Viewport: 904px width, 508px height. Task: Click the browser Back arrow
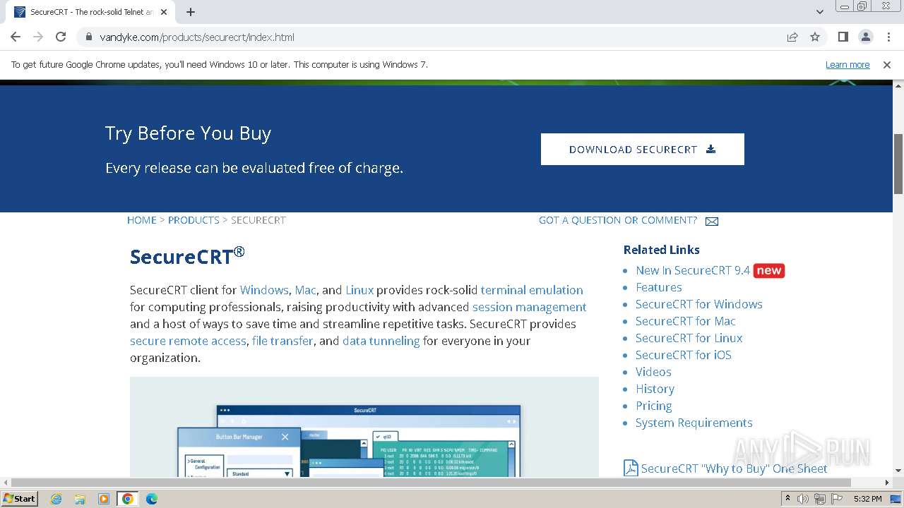tap(16, 37)
